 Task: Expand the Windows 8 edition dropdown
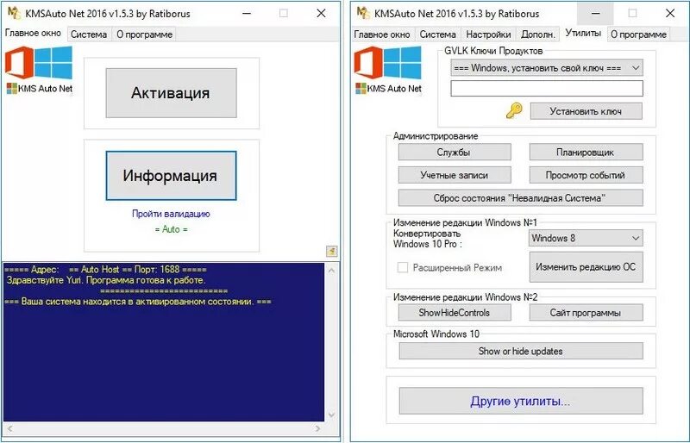pos(586,238)
